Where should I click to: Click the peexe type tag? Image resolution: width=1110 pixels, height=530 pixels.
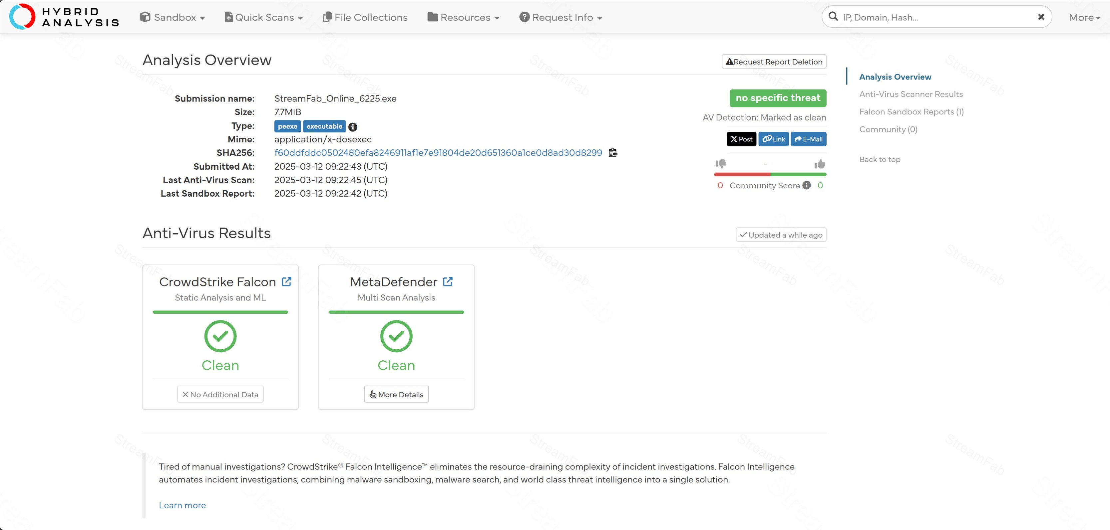point(287,126)
